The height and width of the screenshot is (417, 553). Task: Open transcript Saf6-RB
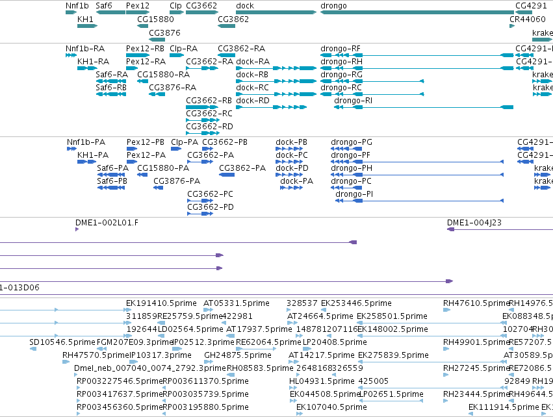click(x=111, y=88)
